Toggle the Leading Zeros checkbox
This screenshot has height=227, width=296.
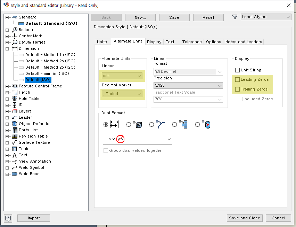click(238, 80)
